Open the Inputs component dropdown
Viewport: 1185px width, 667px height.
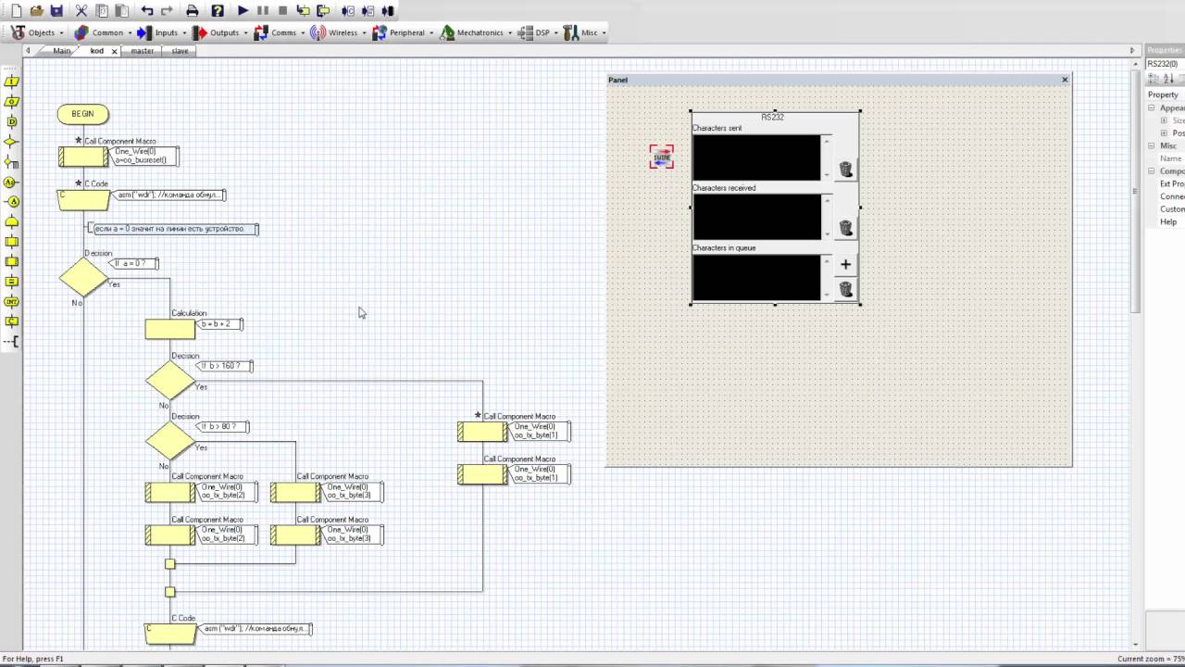pos(161,32)
